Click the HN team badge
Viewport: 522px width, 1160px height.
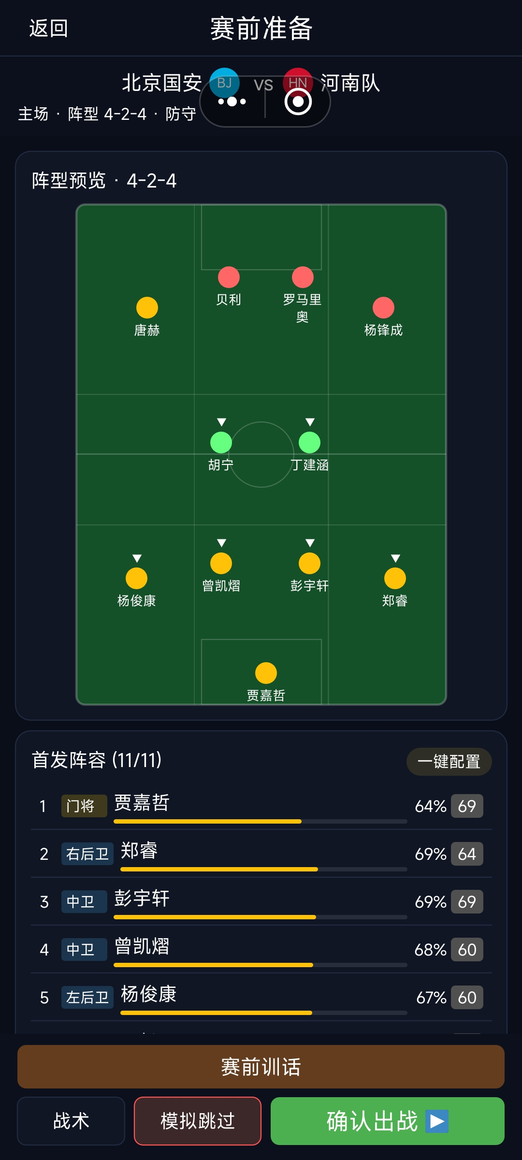(x=298, y=83)
